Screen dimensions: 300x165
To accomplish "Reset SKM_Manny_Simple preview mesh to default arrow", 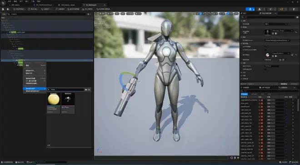I will click(x=296, y=32).
